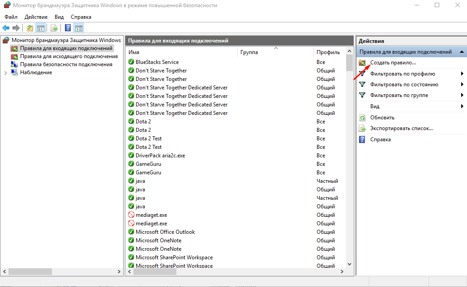Click the funnel icon beside Фильтровать по группе
The height and width of the screenshot is (287, 467).
(362, 95)
